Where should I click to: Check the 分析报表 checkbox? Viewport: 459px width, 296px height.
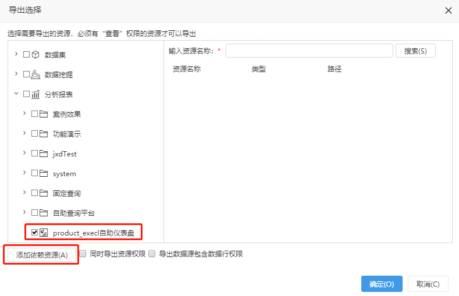click(26, 94)
